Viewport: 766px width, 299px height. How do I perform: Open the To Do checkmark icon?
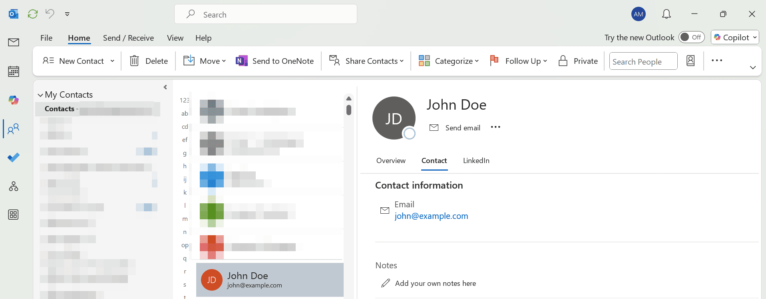pos(14,157)
